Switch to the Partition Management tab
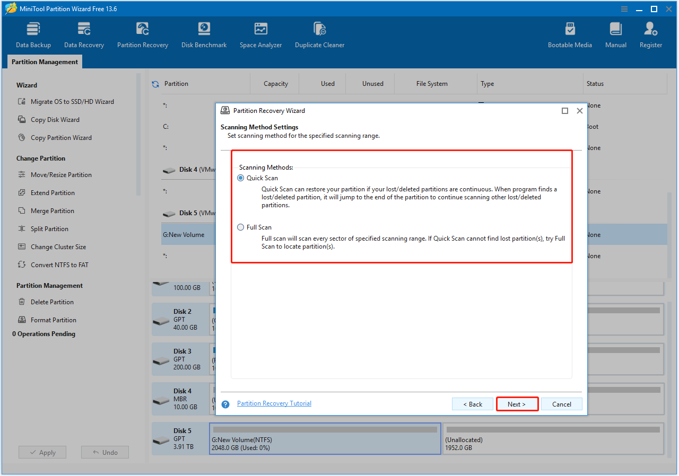The height and width of the screenshot is (476, 679). coord(44,61)
